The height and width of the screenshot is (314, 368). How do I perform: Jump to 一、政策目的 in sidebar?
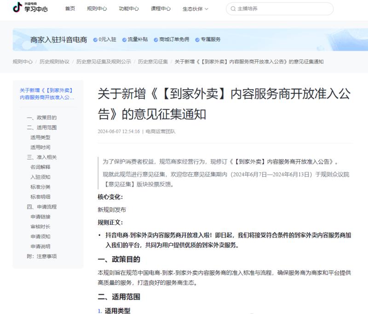point(42,118)
